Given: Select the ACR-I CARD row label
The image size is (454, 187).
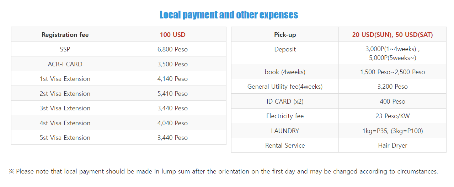Looking at the screenshot, I should click(65, 64).
